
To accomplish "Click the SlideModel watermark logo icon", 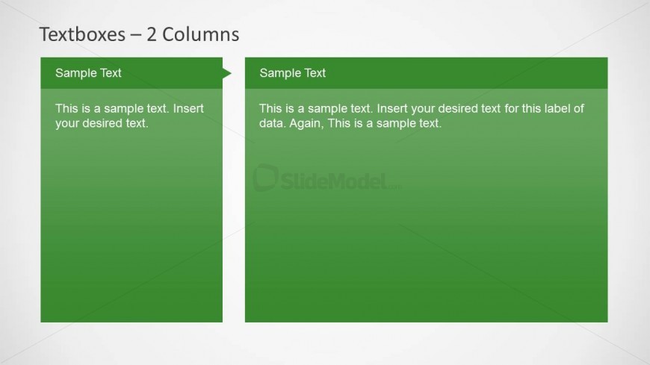I will 265,178.
